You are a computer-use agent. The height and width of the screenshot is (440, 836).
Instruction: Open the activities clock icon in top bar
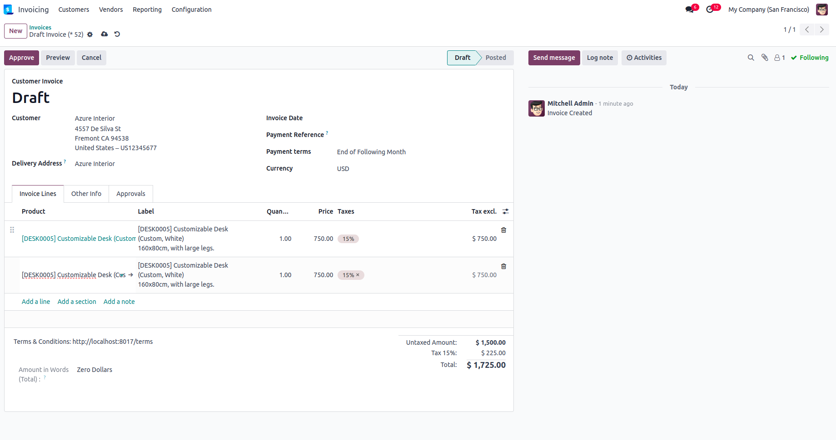click(x=710, y=10)
